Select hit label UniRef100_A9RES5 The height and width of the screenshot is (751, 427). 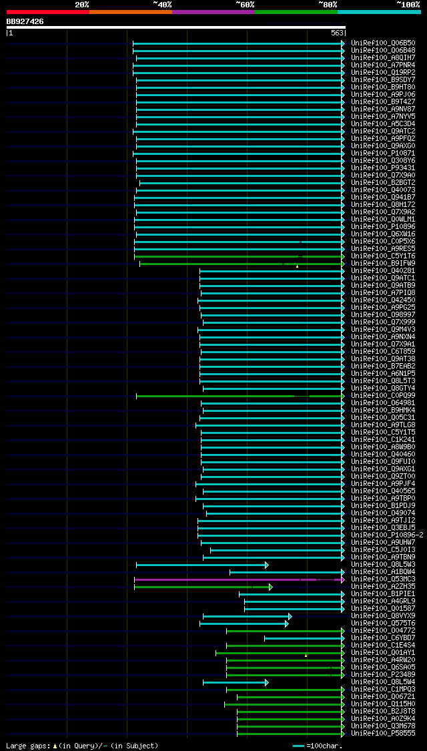tap(383, 249)
